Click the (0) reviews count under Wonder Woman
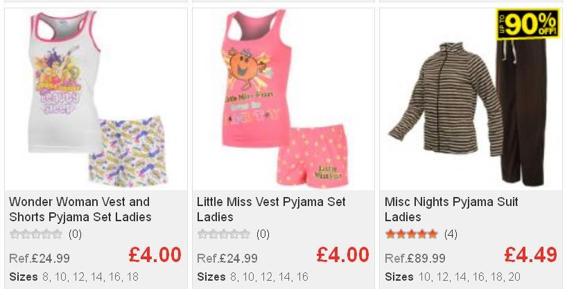This screenshot has width=567, height=289. (76, 234)
